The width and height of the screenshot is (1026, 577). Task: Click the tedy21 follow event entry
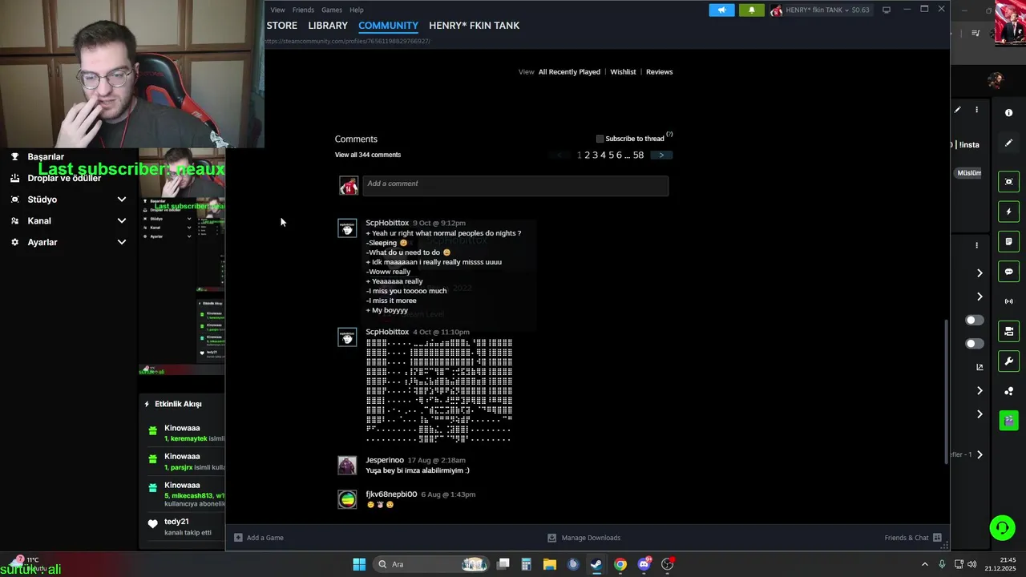[x=186, y=527]
